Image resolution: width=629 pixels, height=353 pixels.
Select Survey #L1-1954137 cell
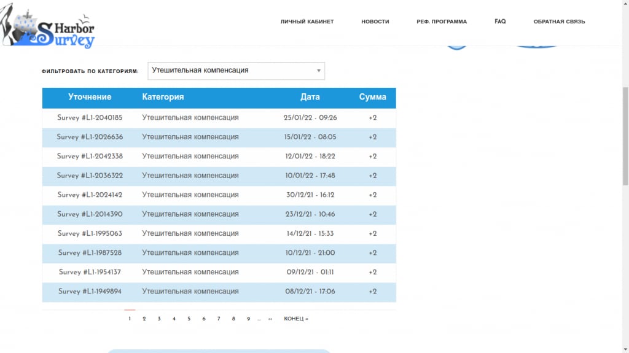tap(90, 272)
